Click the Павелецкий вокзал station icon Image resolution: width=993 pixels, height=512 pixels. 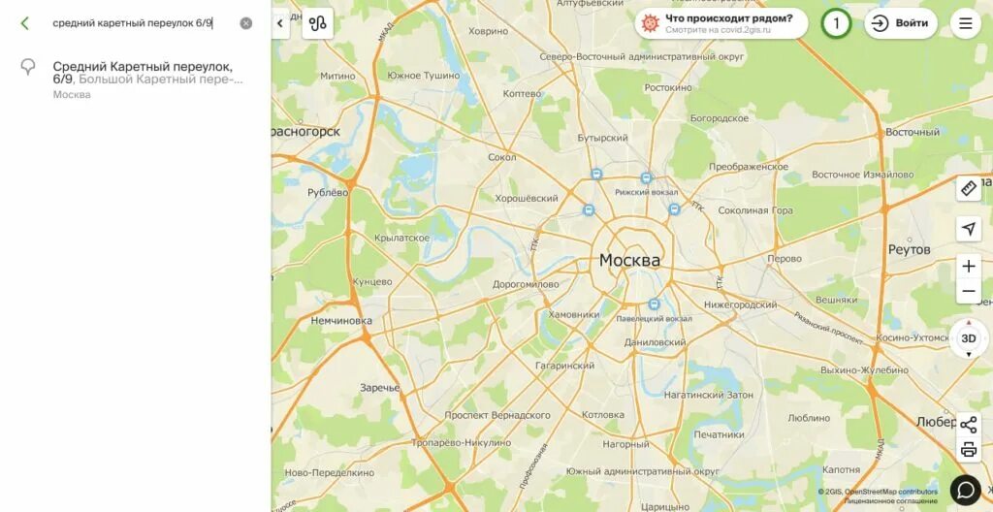(x=654, y=304)
